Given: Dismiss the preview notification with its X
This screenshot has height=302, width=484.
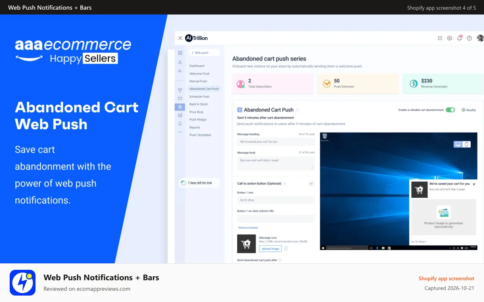Looking at the screenshot, I should tap(474, 184).
